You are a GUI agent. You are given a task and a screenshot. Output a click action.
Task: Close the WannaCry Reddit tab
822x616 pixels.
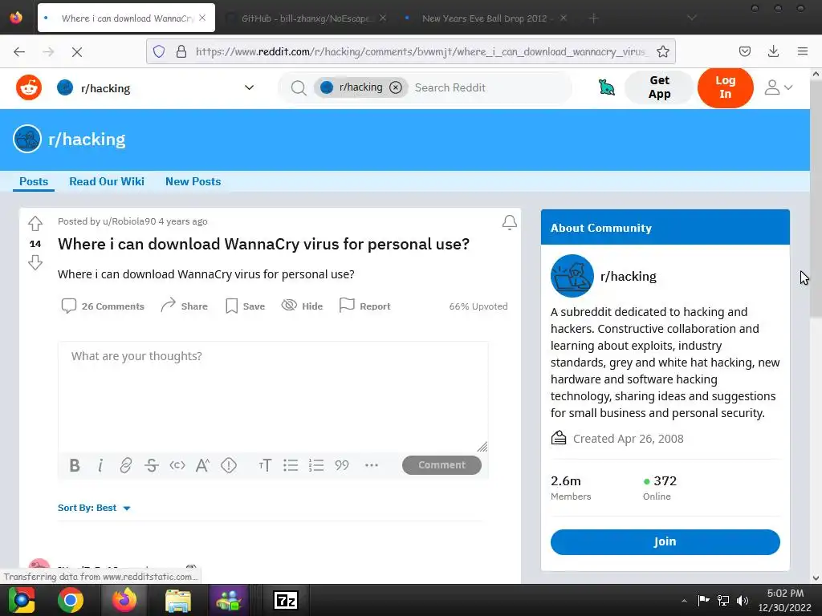coord(202,18)
